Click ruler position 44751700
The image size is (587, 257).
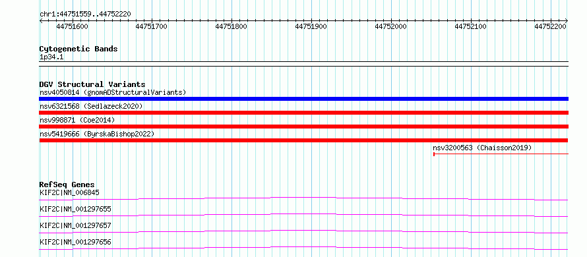click(152, 26)
